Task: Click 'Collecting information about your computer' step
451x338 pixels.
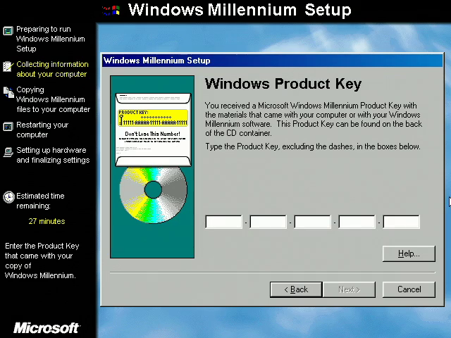Action: 52,69
